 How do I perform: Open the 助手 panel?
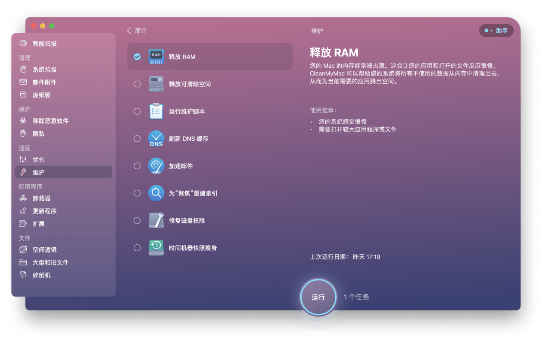coord(496,31)
